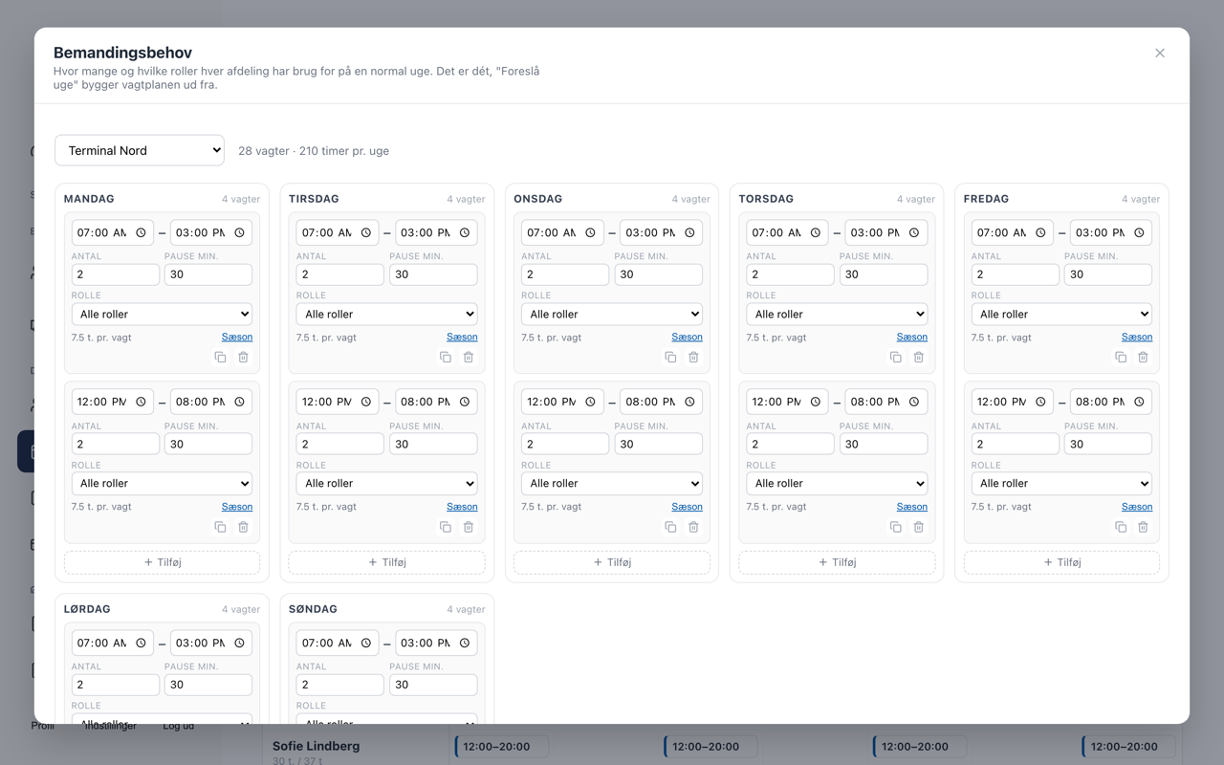
Task: Open Sæson link on Onsdag 07:00 shift
Action: (x=687, y=337)
